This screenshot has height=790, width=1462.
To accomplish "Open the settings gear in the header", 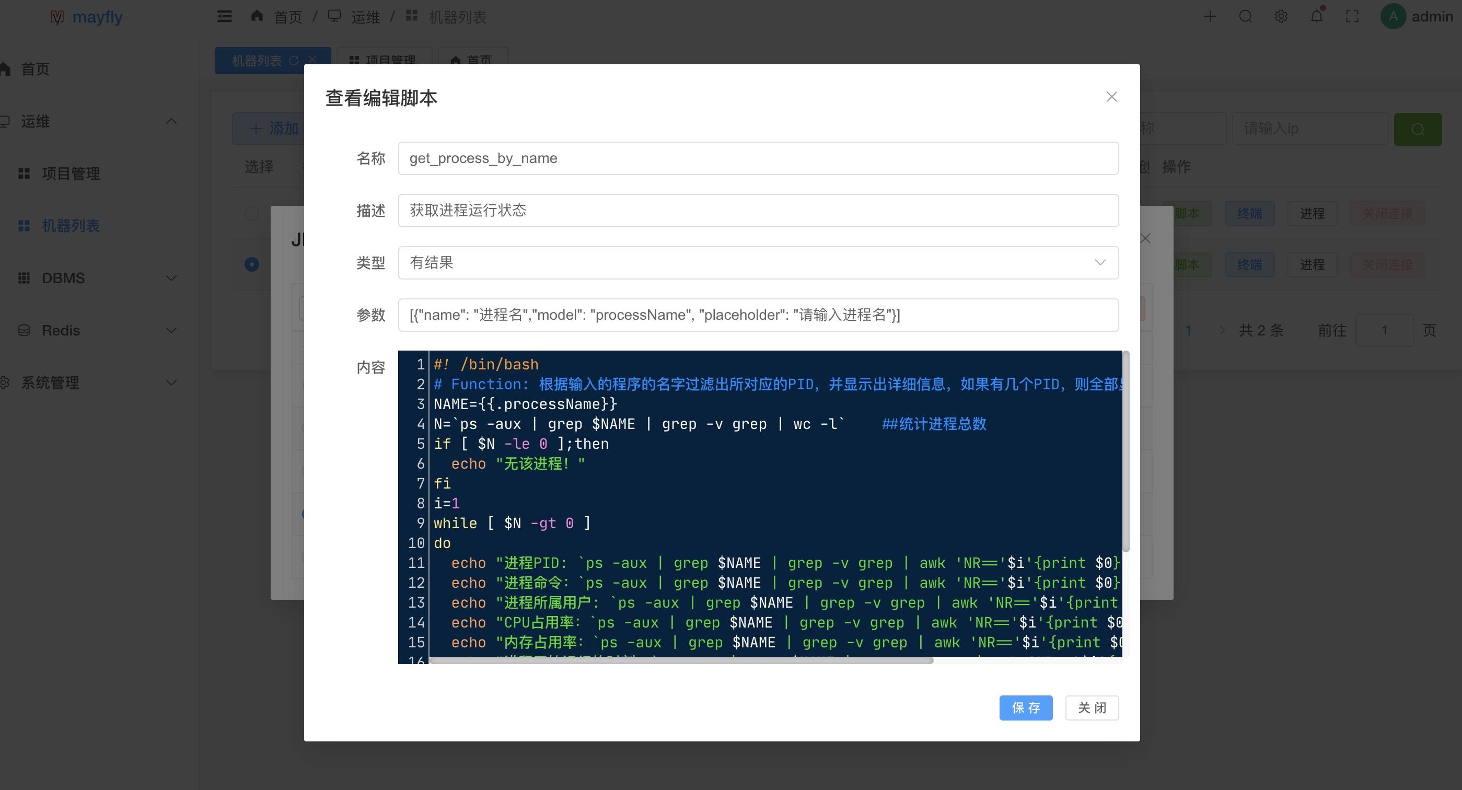I will point(1281,17).
